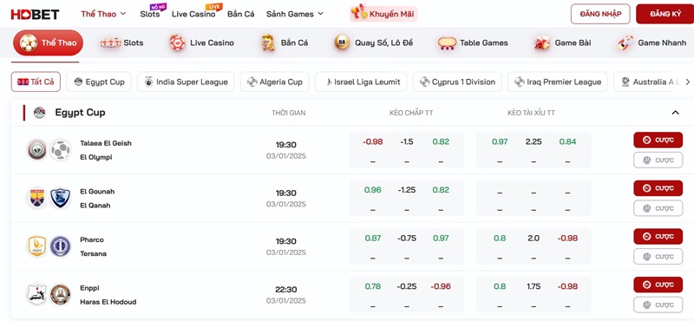Click grey Cược button for Pharco match

658,256
